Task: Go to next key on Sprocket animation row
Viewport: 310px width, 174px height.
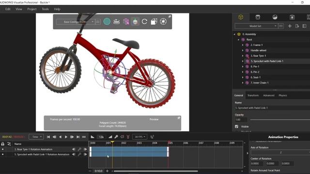Action: [85, 155]
